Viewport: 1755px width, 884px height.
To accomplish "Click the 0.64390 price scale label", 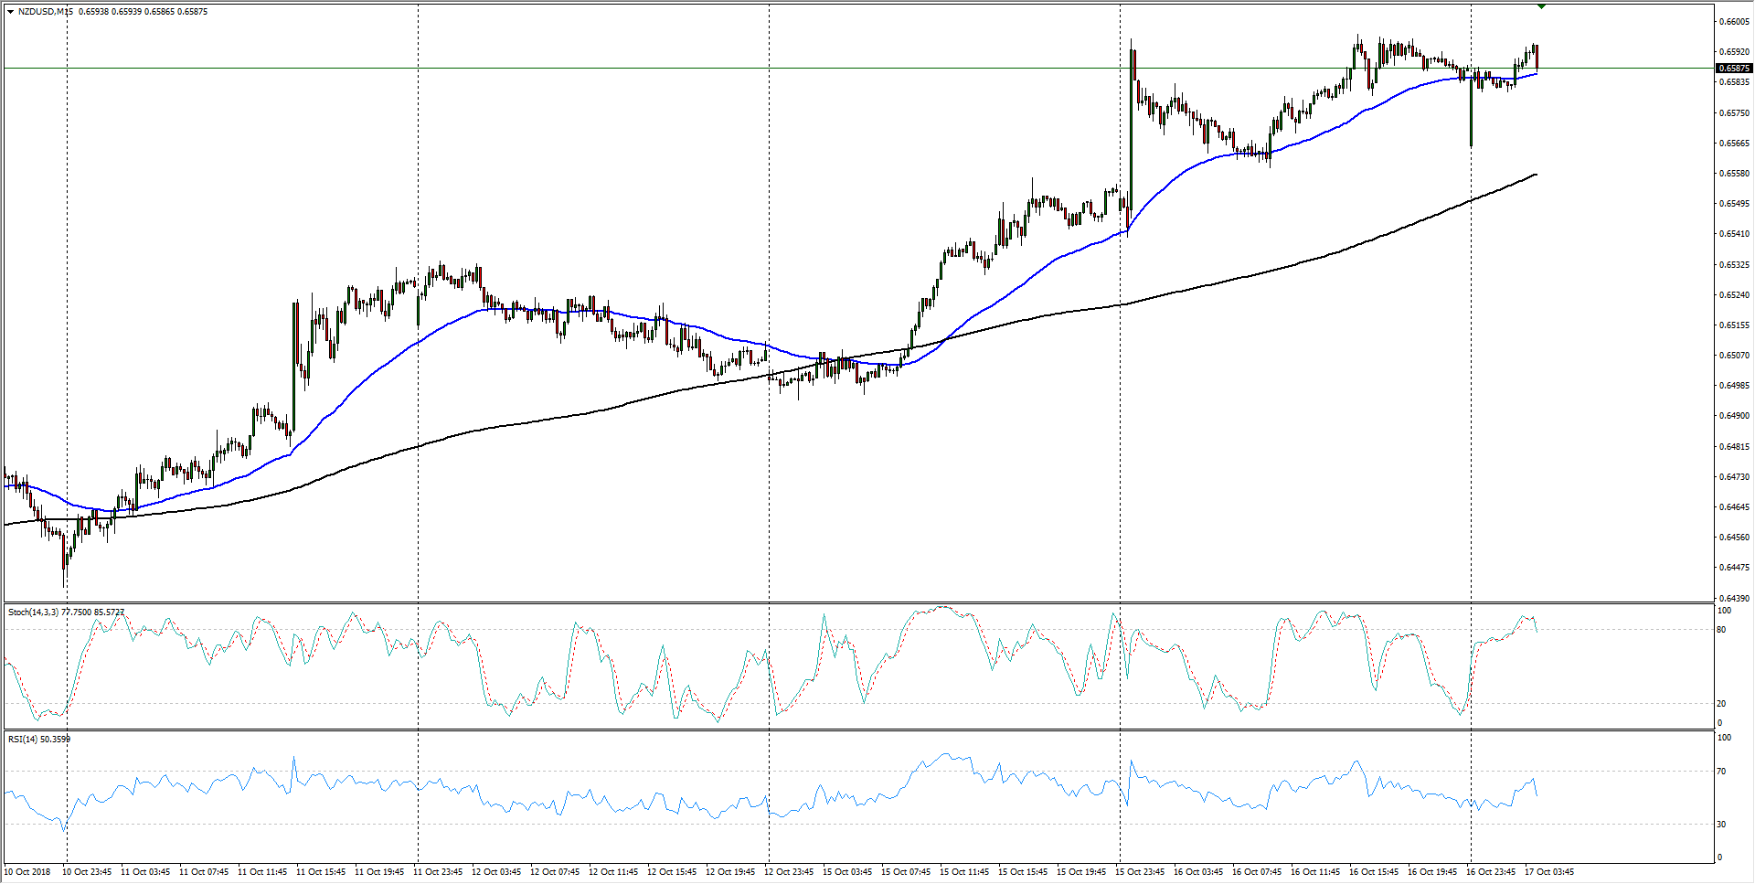I will click(x=1734, y=598).
